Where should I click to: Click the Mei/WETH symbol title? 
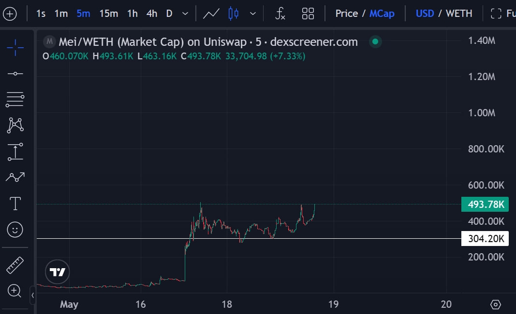(208, 42)
